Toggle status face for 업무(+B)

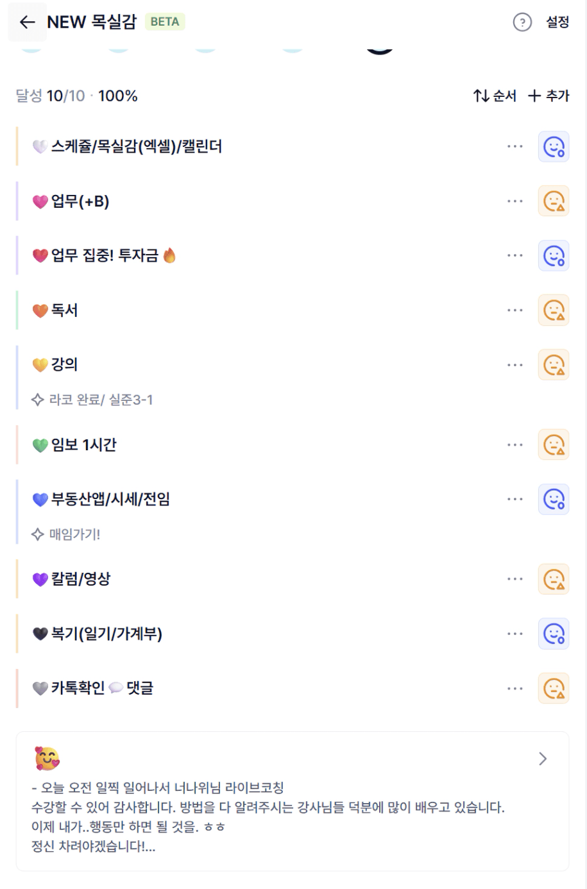click(553, 201)
